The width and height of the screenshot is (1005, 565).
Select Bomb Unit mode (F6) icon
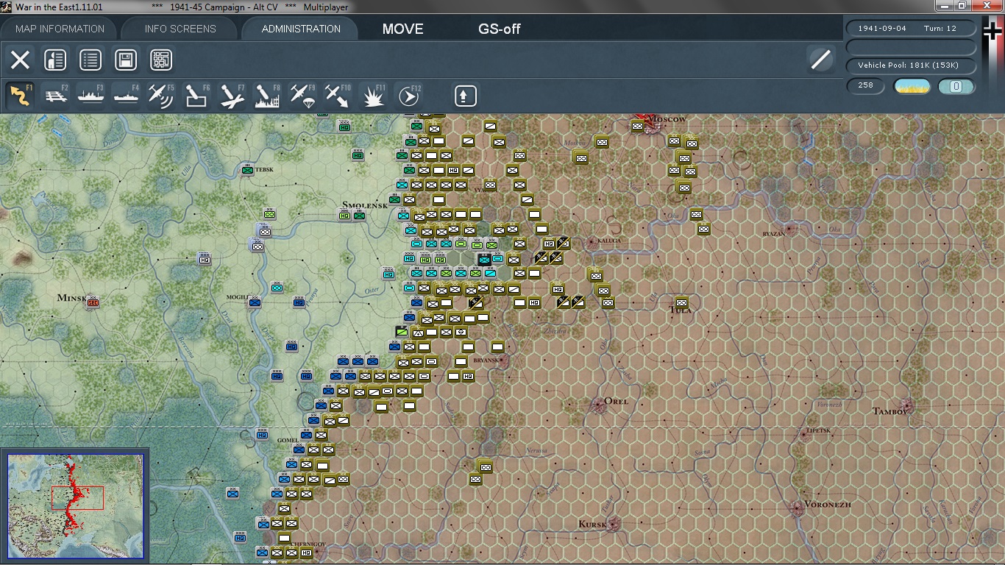196,96
